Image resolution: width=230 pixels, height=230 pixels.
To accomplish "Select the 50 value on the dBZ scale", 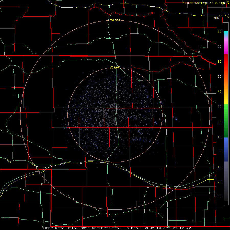I will [x=220, y=77].
